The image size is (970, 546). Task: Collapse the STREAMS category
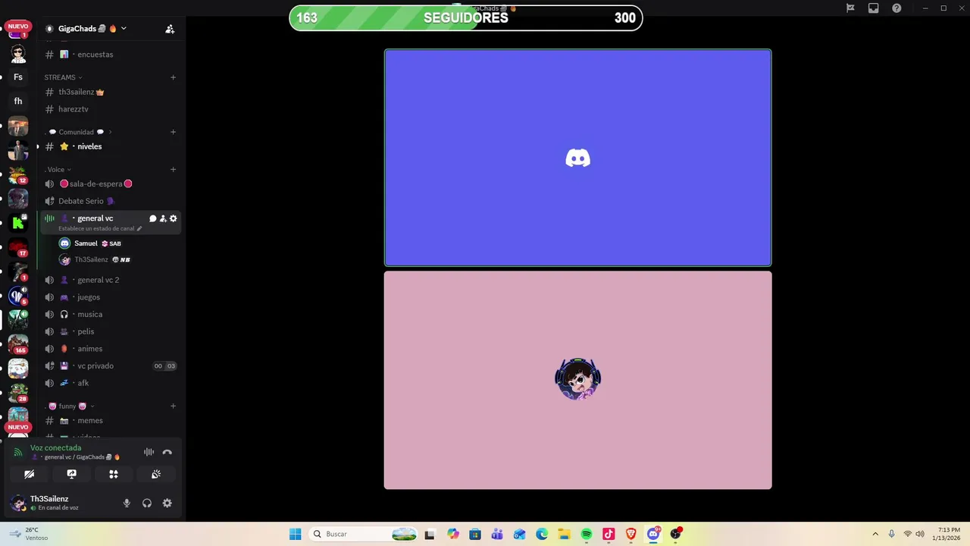click(x=63, y=77)
